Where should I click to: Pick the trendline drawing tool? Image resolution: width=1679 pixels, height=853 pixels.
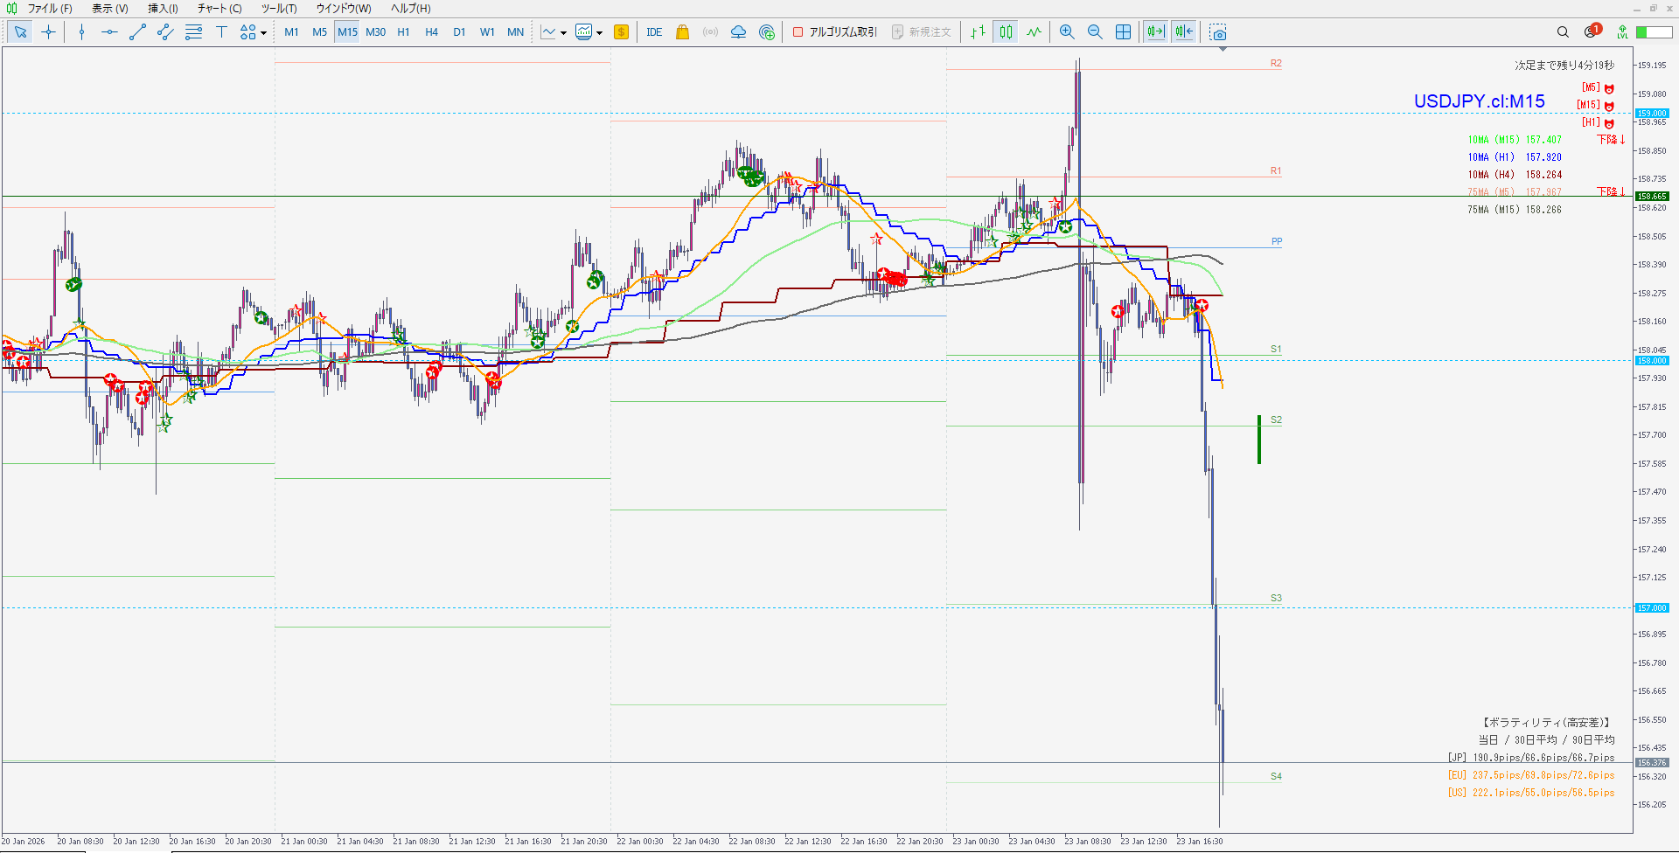pos(137,32)
